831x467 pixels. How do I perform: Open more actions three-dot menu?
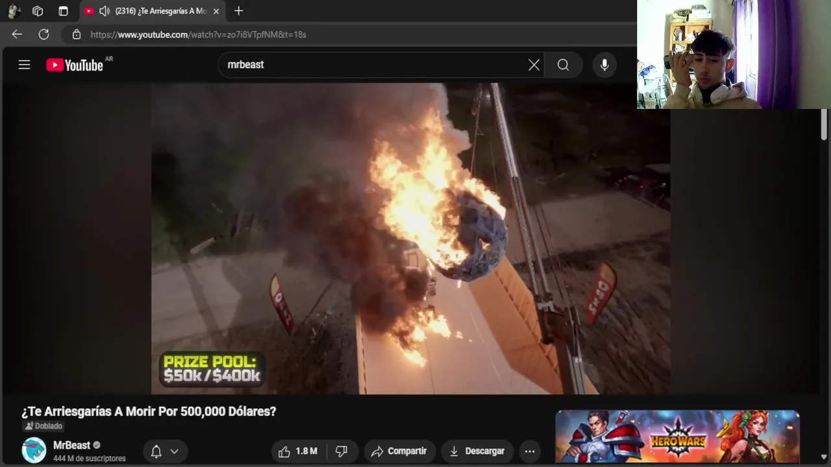click(530, 451)
